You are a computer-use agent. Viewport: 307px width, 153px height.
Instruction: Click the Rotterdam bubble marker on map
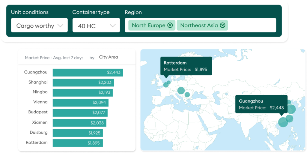166,85
